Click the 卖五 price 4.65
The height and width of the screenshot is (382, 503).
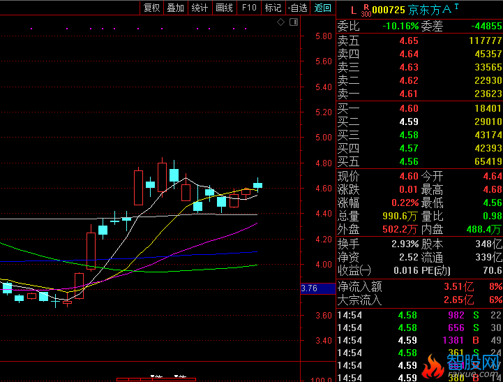(409, 41)
